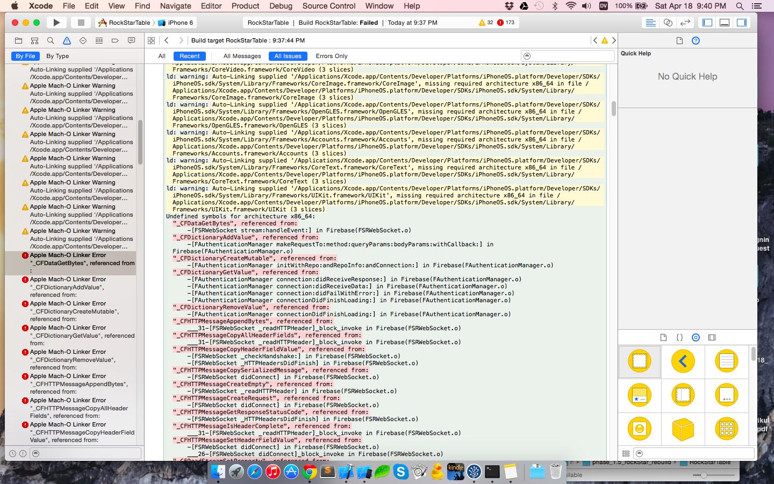Show the Quick Help inspector
The width and height of the screenshot is (774, 484).
click(x=696, y=41)
